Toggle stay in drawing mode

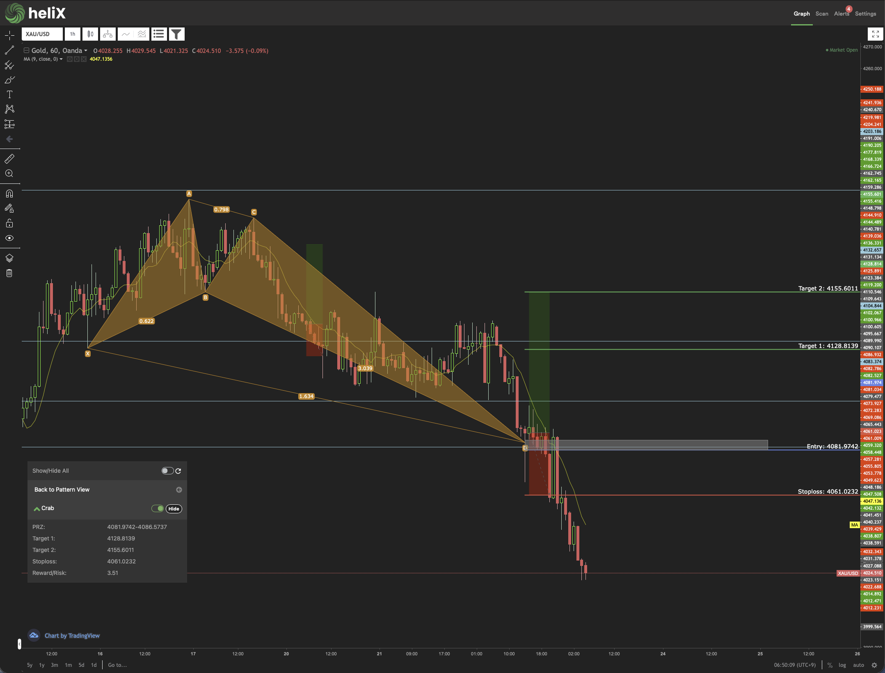(9, 208)
